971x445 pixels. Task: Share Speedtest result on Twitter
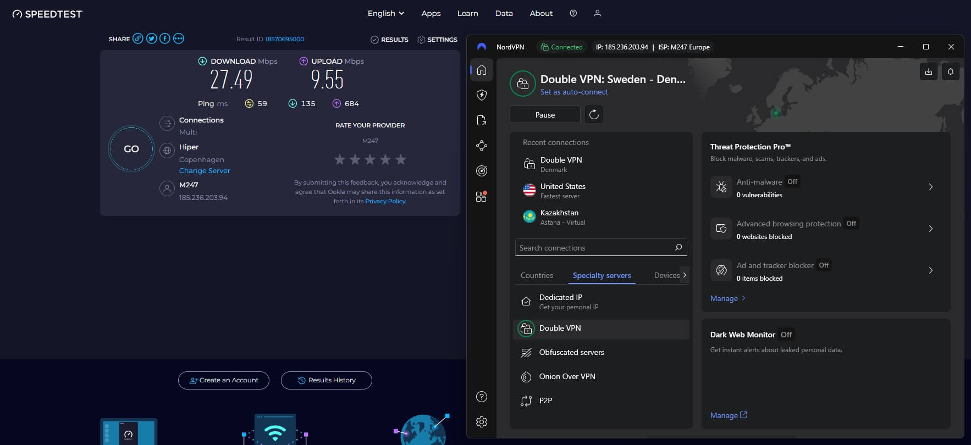[151, 38]
